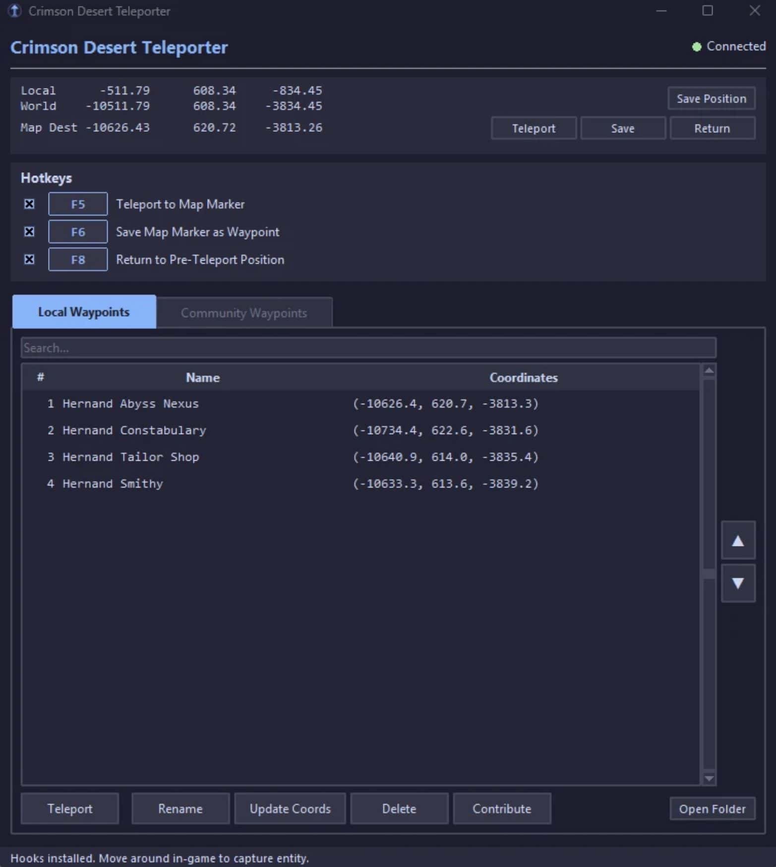
Task: Click the app icon in the title bar
Action: pos(15,11)
